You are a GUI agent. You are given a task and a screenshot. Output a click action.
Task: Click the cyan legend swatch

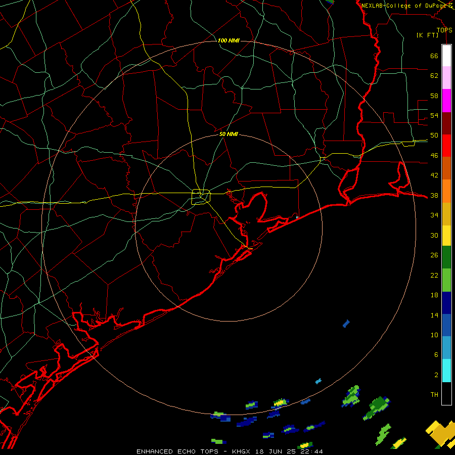pos(446,371)
